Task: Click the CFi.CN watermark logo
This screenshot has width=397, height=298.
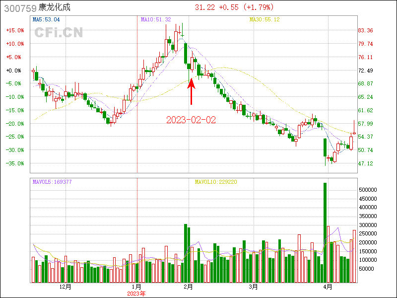Action: point(59,33)
